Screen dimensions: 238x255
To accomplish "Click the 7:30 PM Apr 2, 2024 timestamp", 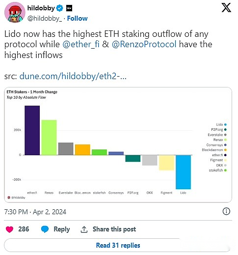I will tap(35, 212).
